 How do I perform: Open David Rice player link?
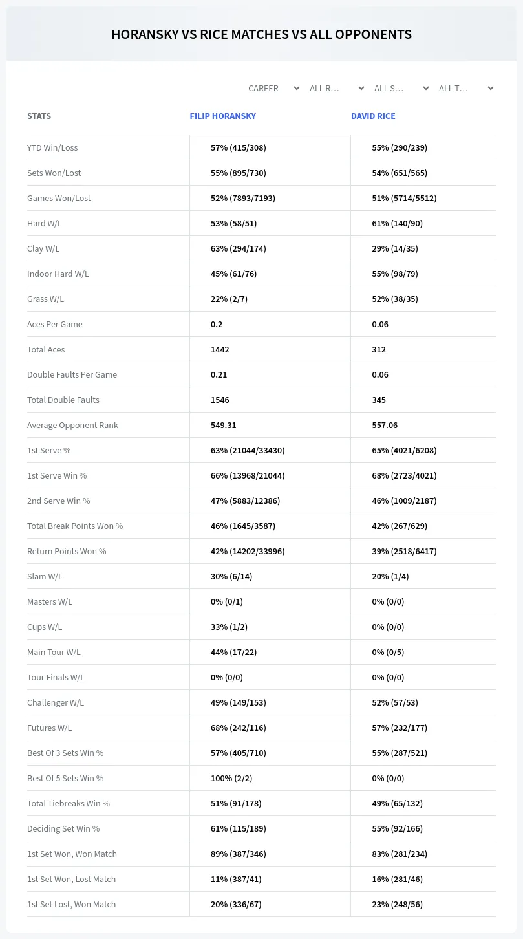tap(373, 116)
